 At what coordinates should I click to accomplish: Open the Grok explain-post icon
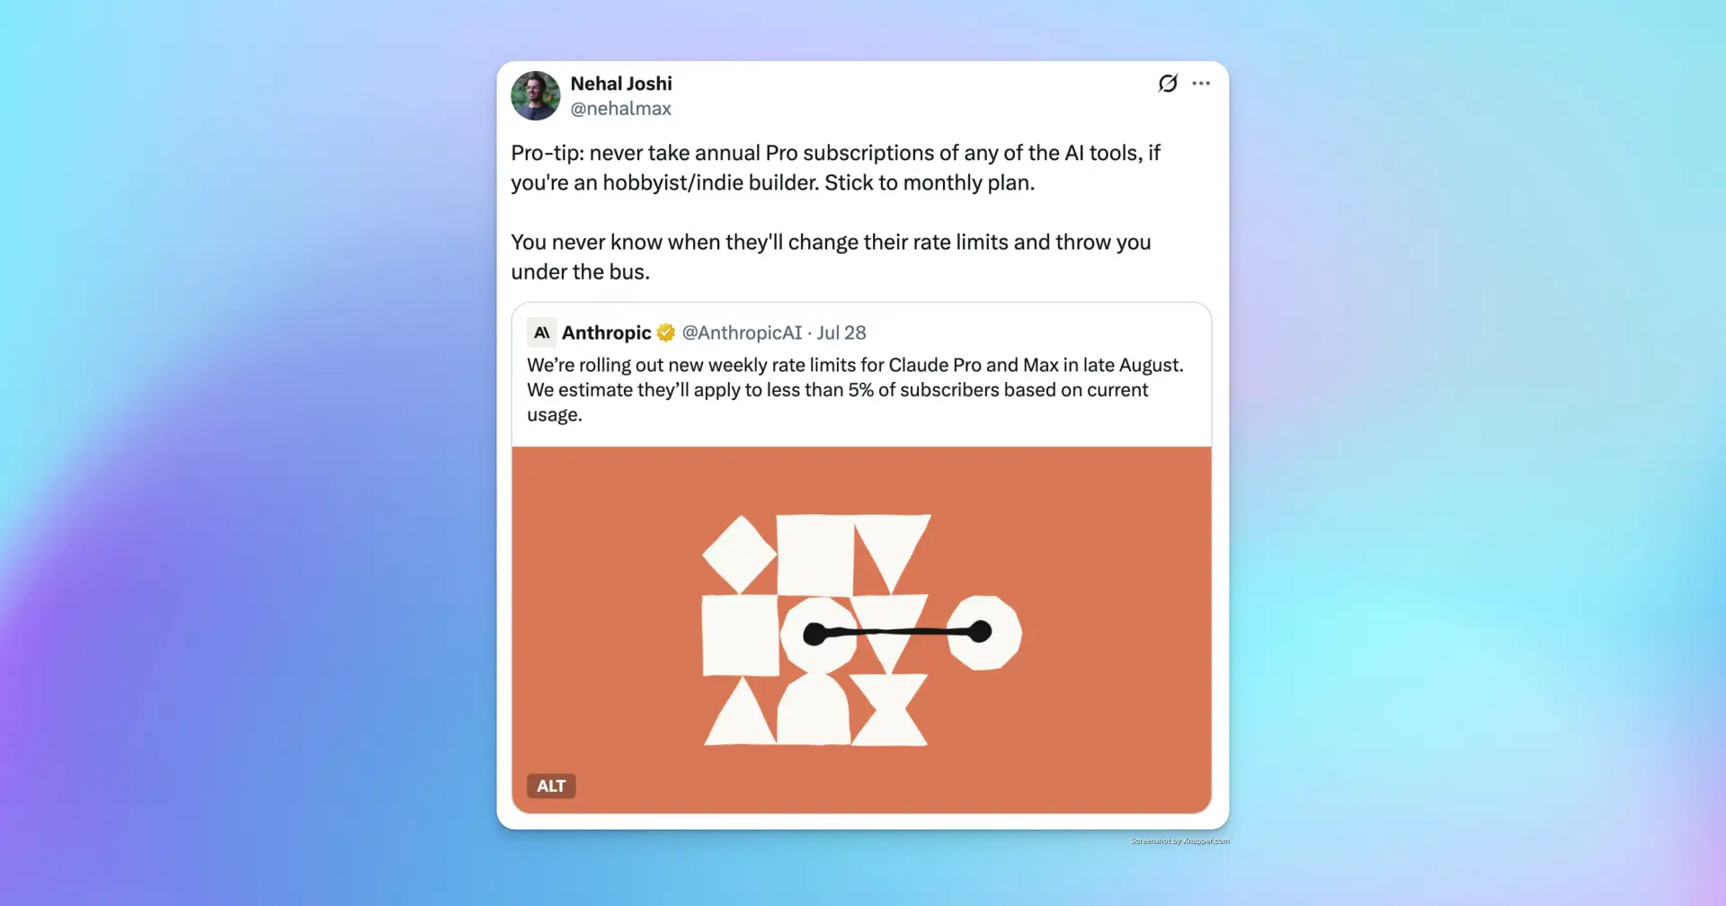pyautogui.click(x=1168, y=84)
